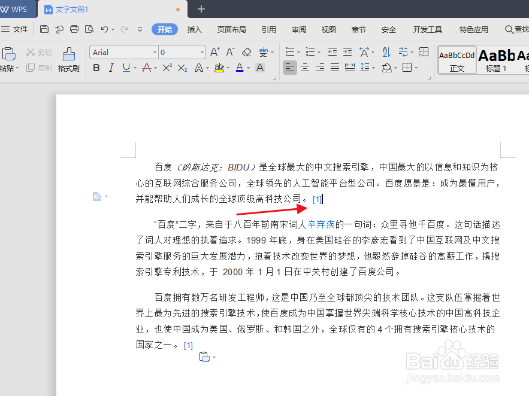Apply yellow text highlight color
The image size is (529, 396).
pos(219,68)
